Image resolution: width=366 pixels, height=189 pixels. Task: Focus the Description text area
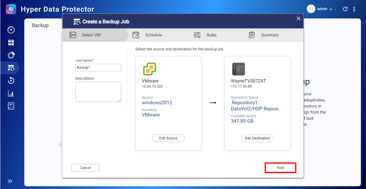98,92
